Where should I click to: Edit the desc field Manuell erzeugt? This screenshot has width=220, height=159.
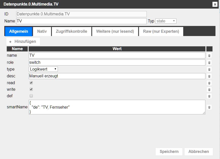tap(117, 76)
